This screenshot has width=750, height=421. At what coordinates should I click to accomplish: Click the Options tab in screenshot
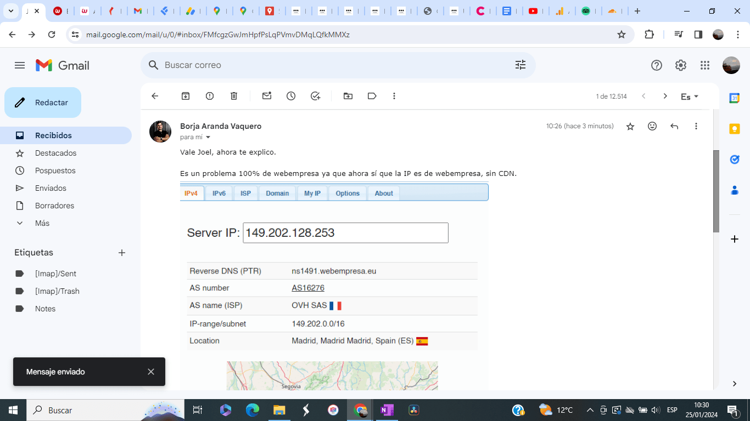pyautogui.click(x=348, y=193)
